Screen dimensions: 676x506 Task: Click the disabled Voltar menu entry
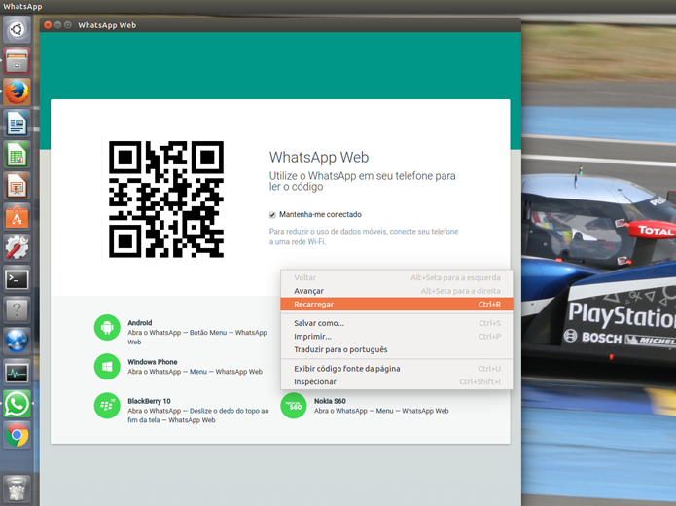coord(397,277)
